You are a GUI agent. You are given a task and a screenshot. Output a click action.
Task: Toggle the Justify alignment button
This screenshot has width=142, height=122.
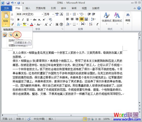click(82, 19)
